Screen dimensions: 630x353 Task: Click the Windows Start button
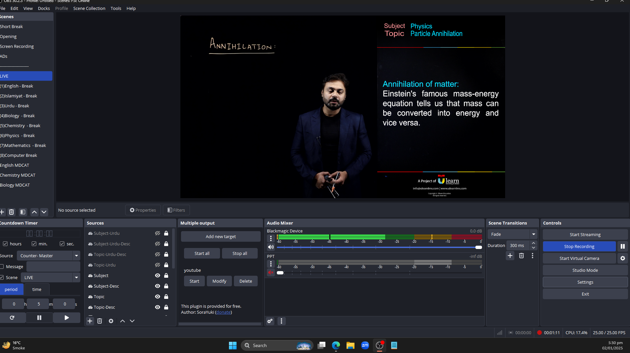[x=233, y=345]
